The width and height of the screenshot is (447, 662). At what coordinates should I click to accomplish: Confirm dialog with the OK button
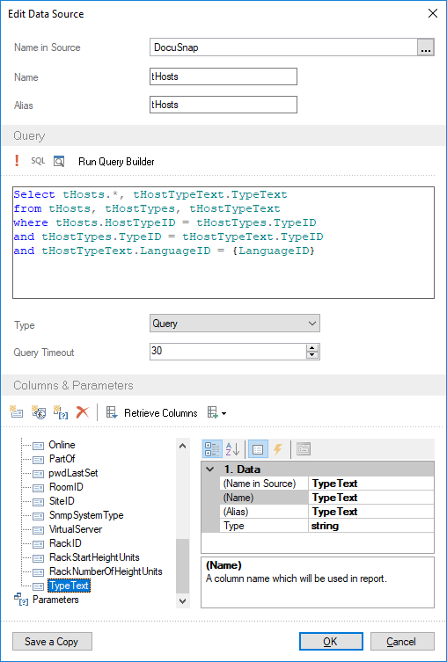click(331, 641)
